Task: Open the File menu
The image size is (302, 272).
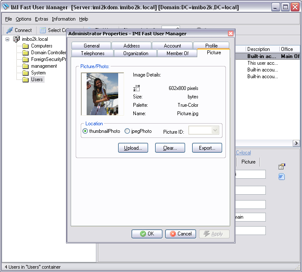Action: click(x=8, y=19)
